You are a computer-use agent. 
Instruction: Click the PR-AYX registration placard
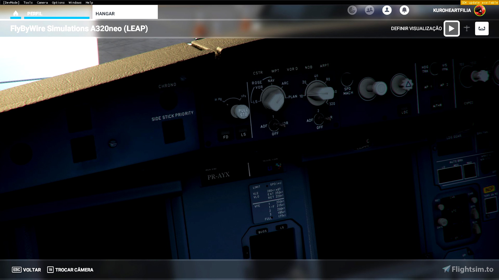[218, 175]
